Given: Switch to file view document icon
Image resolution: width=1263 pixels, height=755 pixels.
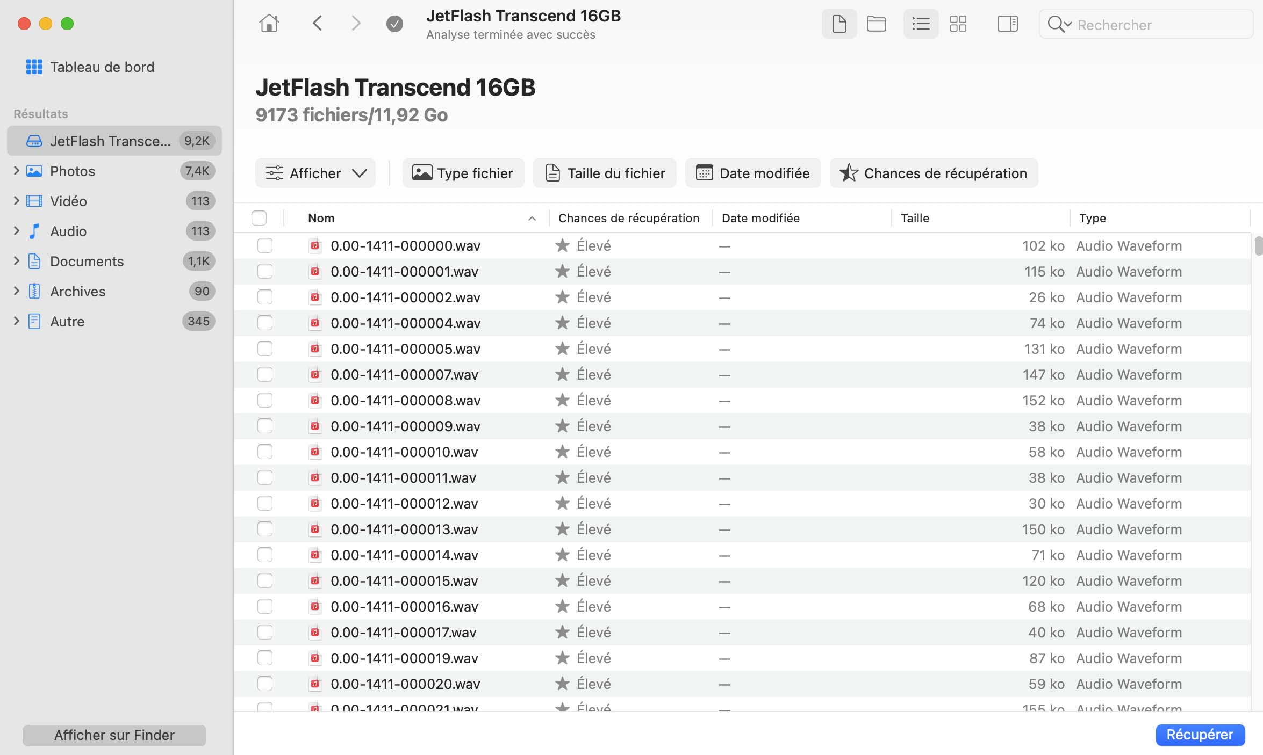Looking at the screenshot, I should tap(839, 24).
